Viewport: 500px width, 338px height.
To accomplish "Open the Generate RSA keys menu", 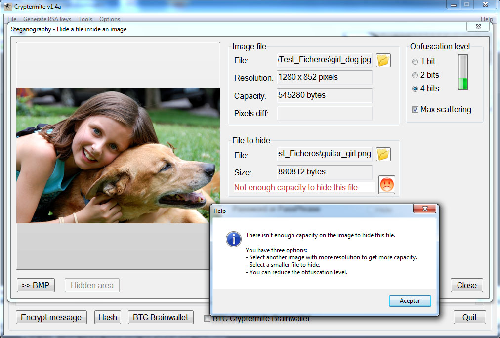I will tap(47, 19).
